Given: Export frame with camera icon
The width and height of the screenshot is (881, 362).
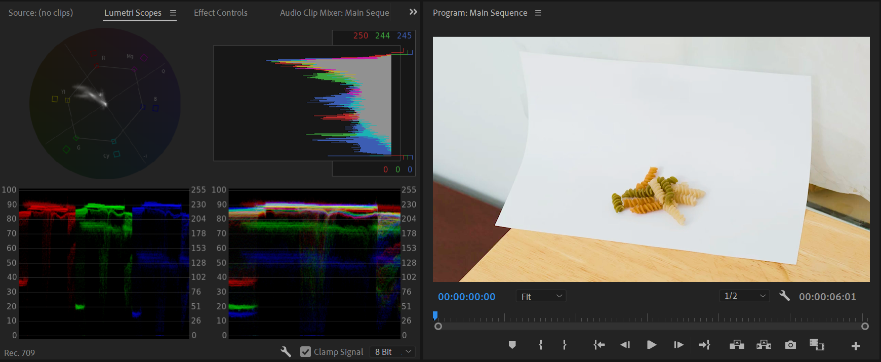Looking at the screenshot, I should pos(790,345).
